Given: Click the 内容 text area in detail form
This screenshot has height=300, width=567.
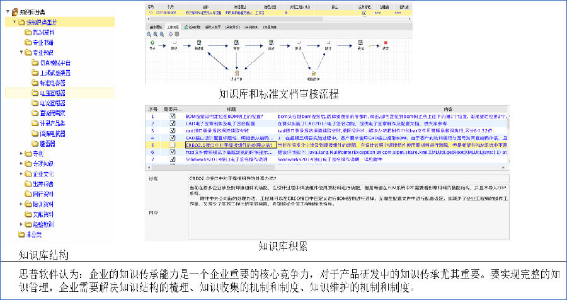Looking at the screenshot, I should [348, 212].
